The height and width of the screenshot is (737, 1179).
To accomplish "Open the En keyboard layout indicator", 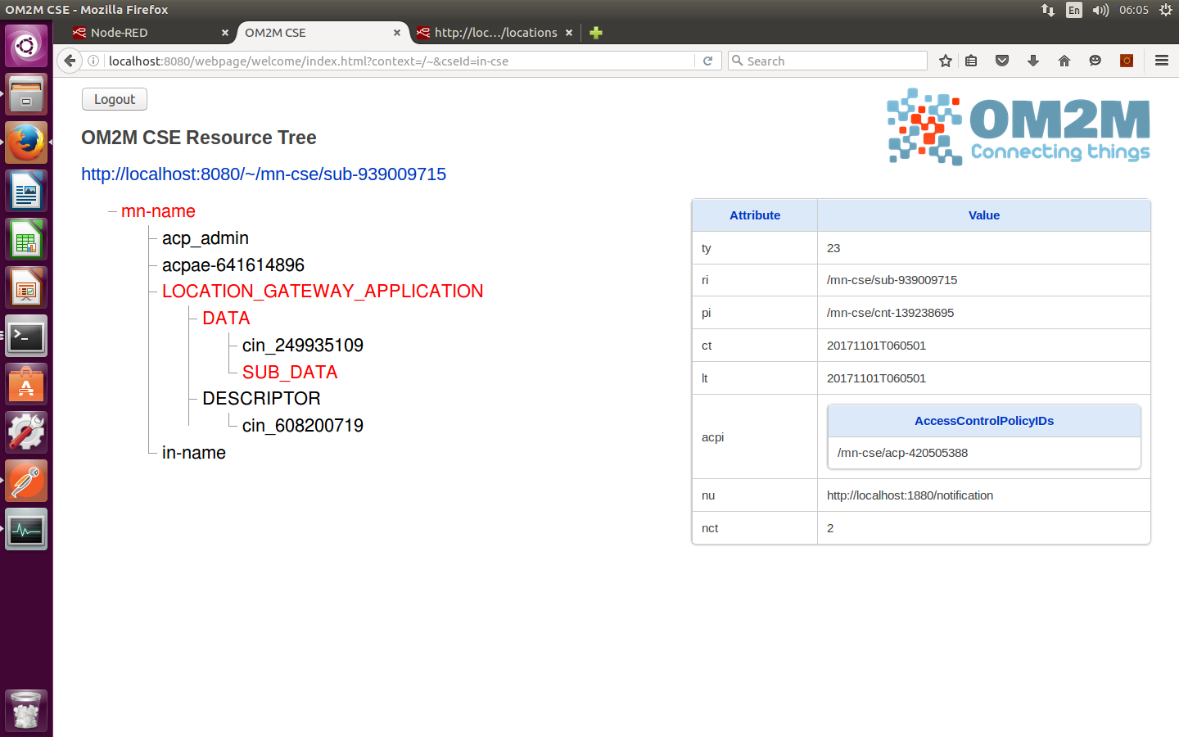I will tap(1074, 10).
